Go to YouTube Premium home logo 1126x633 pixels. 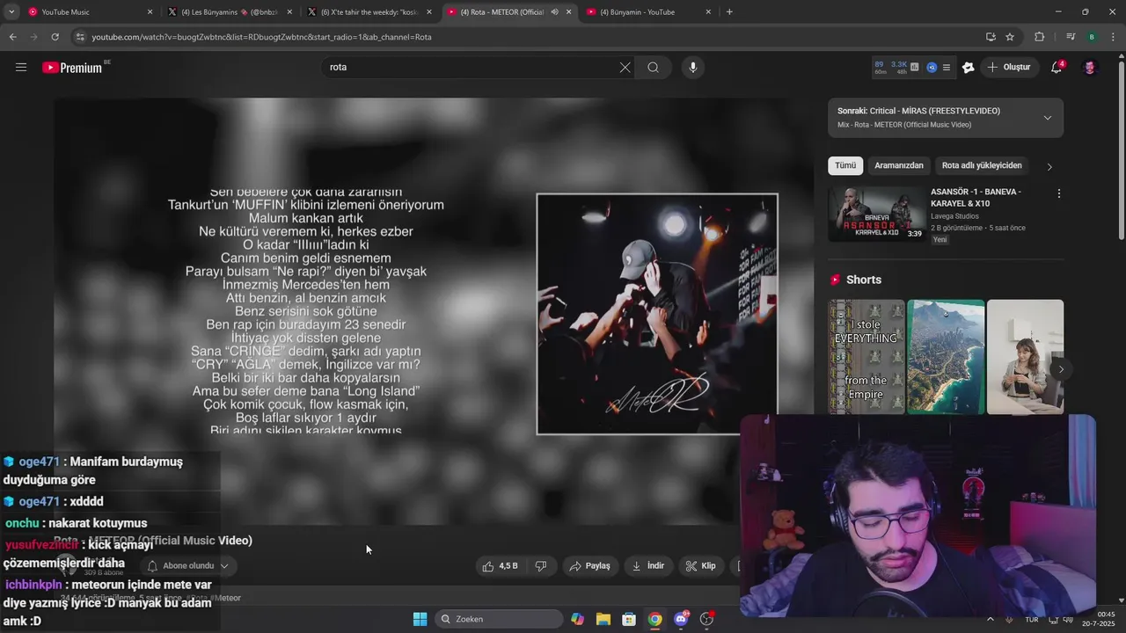click(x=72, y=68)
